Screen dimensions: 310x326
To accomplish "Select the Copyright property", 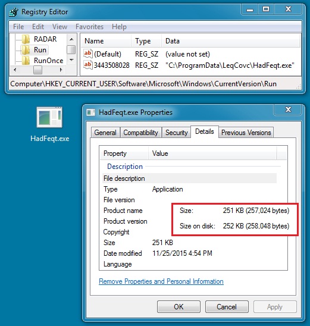I will 116,232.
